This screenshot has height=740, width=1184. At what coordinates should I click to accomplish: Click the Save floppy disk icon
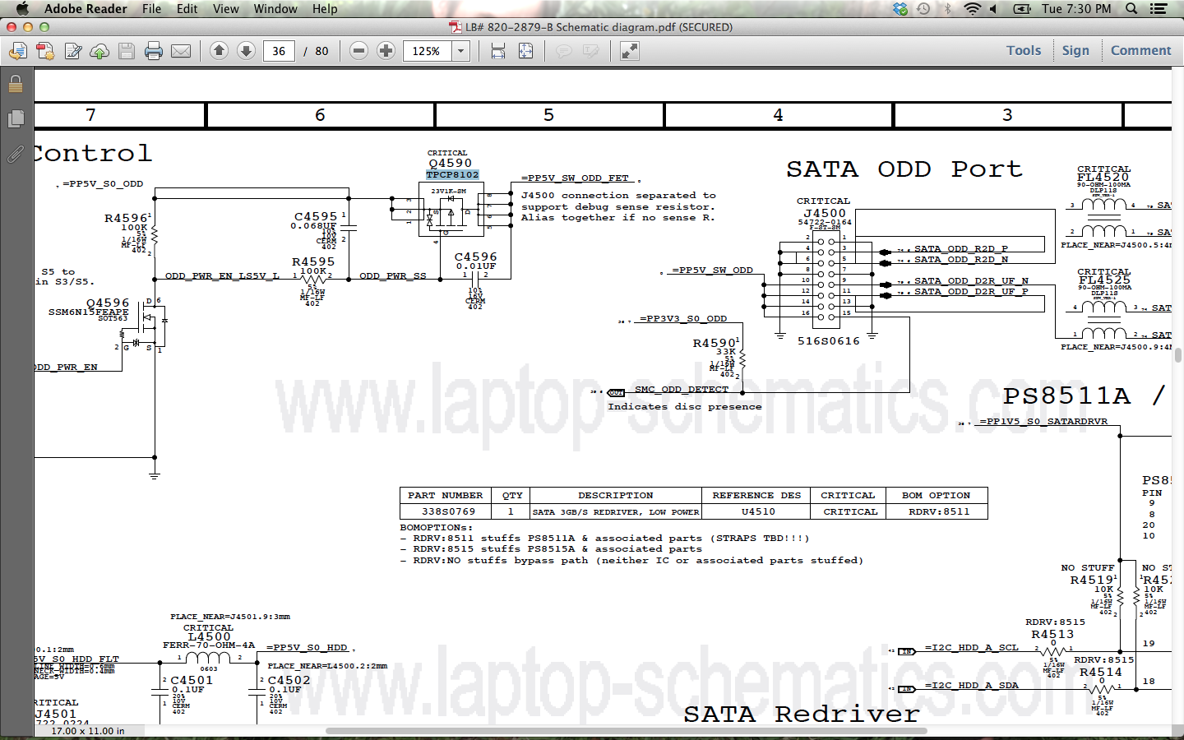pos(127,51)
